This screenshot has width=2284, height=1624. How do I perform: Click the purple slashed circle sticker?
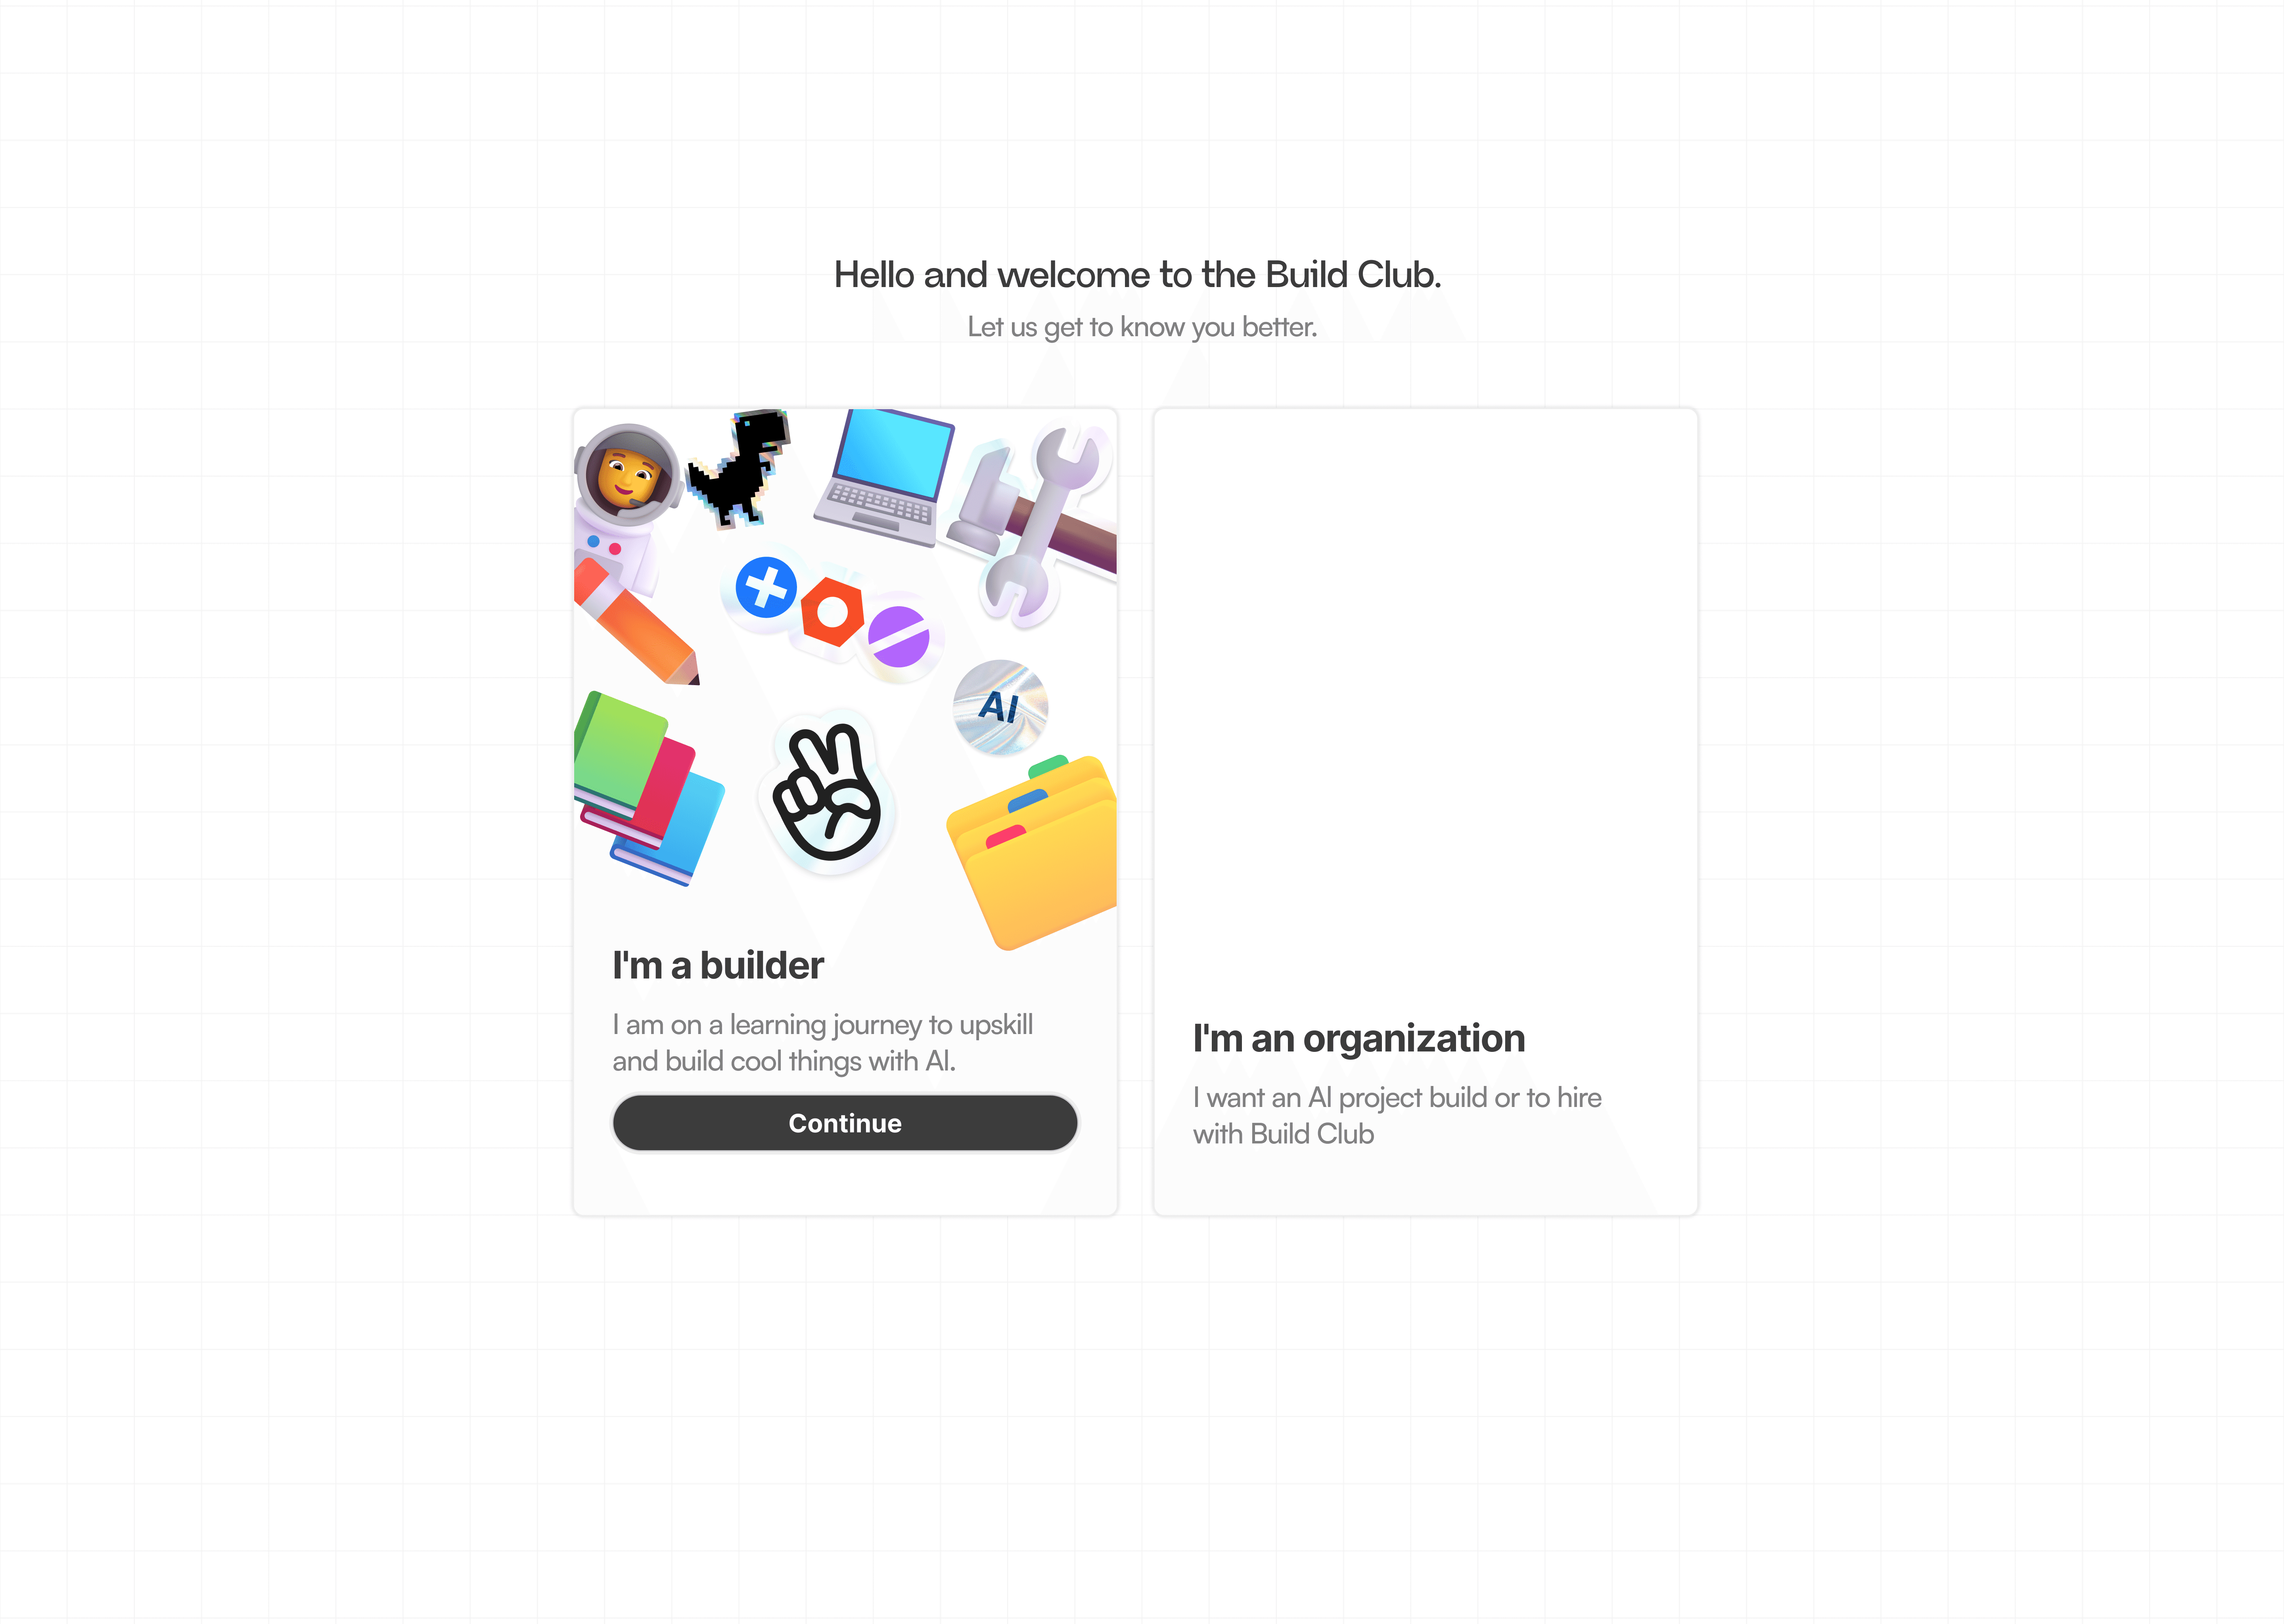click(x=898, y=636)
